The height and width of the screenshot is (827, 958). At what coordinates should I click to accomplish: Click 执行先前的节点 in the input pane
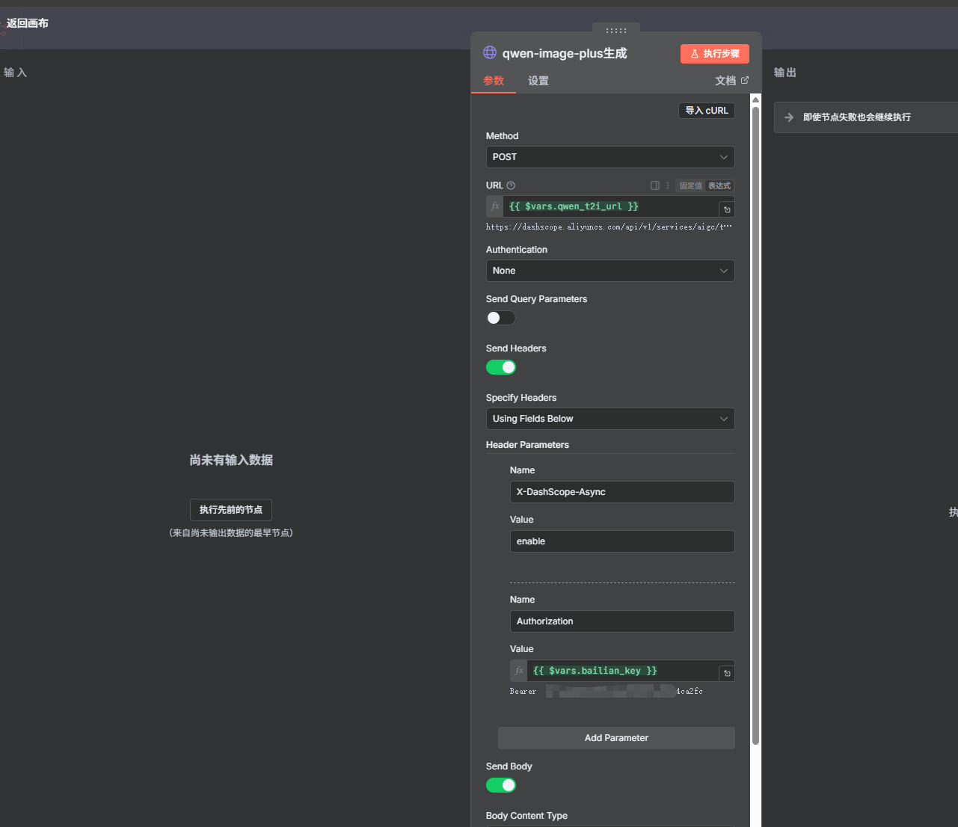pos(231,510)
